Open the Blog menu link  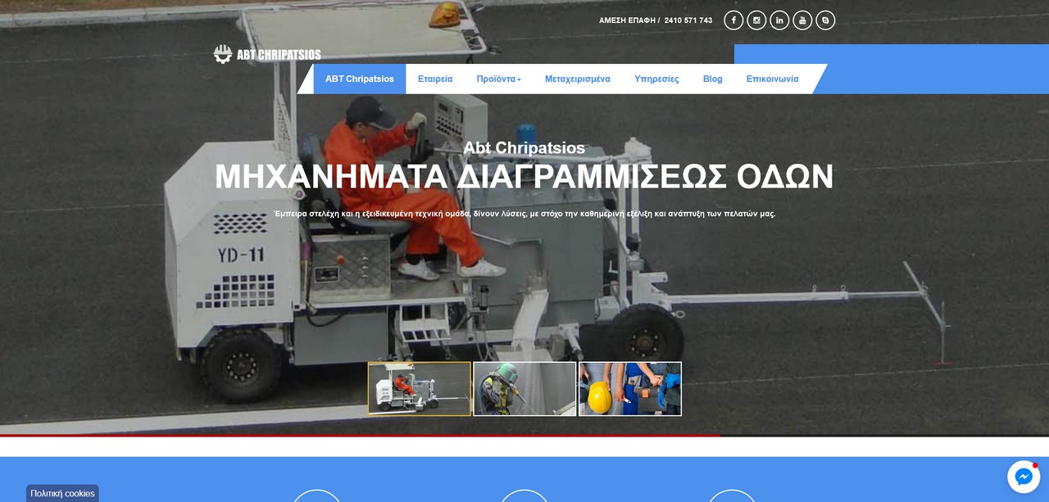(x=712, y=79)
